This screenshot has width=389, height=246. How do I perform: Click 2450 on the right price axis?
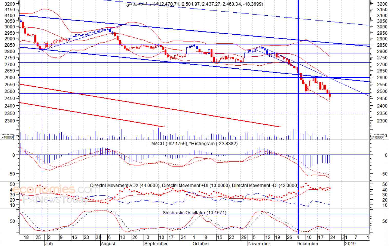click(382, 99)
